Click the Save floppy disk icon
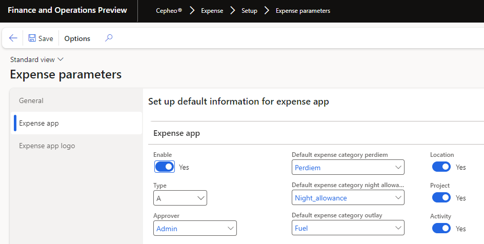The width and height of the screenshot is (484, 244). pyautogui.click(x=32, y=38)
